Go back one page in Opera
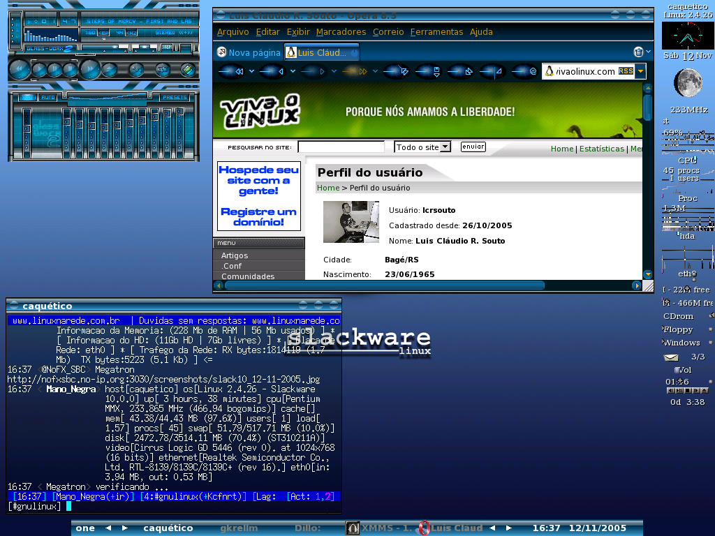Viewport: 715px width, 536px height. (x=274, y=71)
